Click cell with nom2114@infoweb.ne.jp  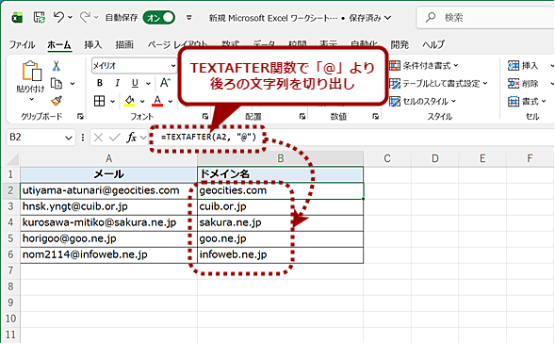pyautogui.click(x=108, y=254)
